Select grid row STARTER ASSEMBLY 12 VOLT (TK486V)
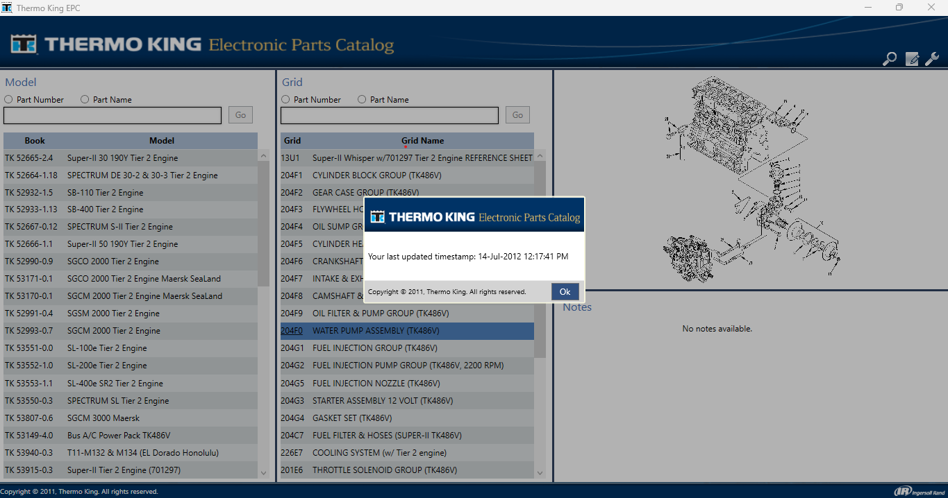948x498 pixels. (x=407, y=401)
